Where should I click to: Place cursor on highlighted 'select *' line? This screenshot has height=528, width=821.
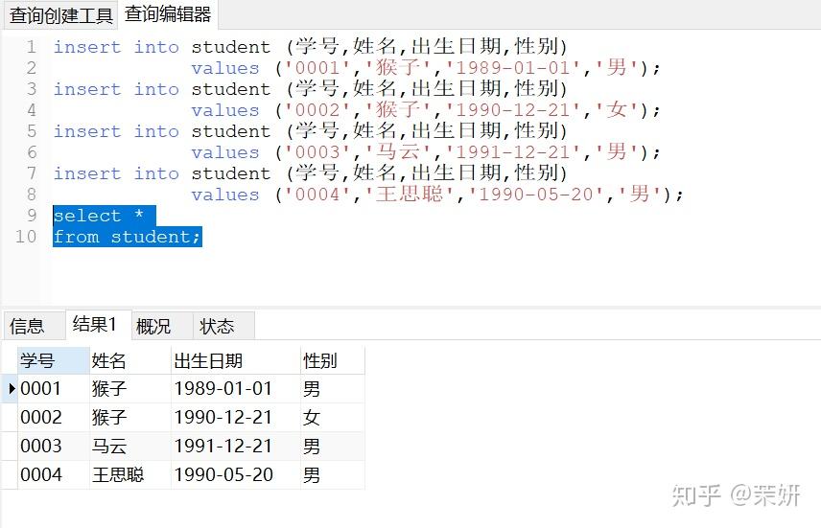[105, 216]
